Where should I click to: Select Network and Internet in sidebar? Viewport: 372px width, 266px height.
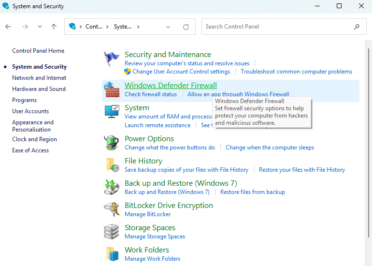tap(39, 78)
